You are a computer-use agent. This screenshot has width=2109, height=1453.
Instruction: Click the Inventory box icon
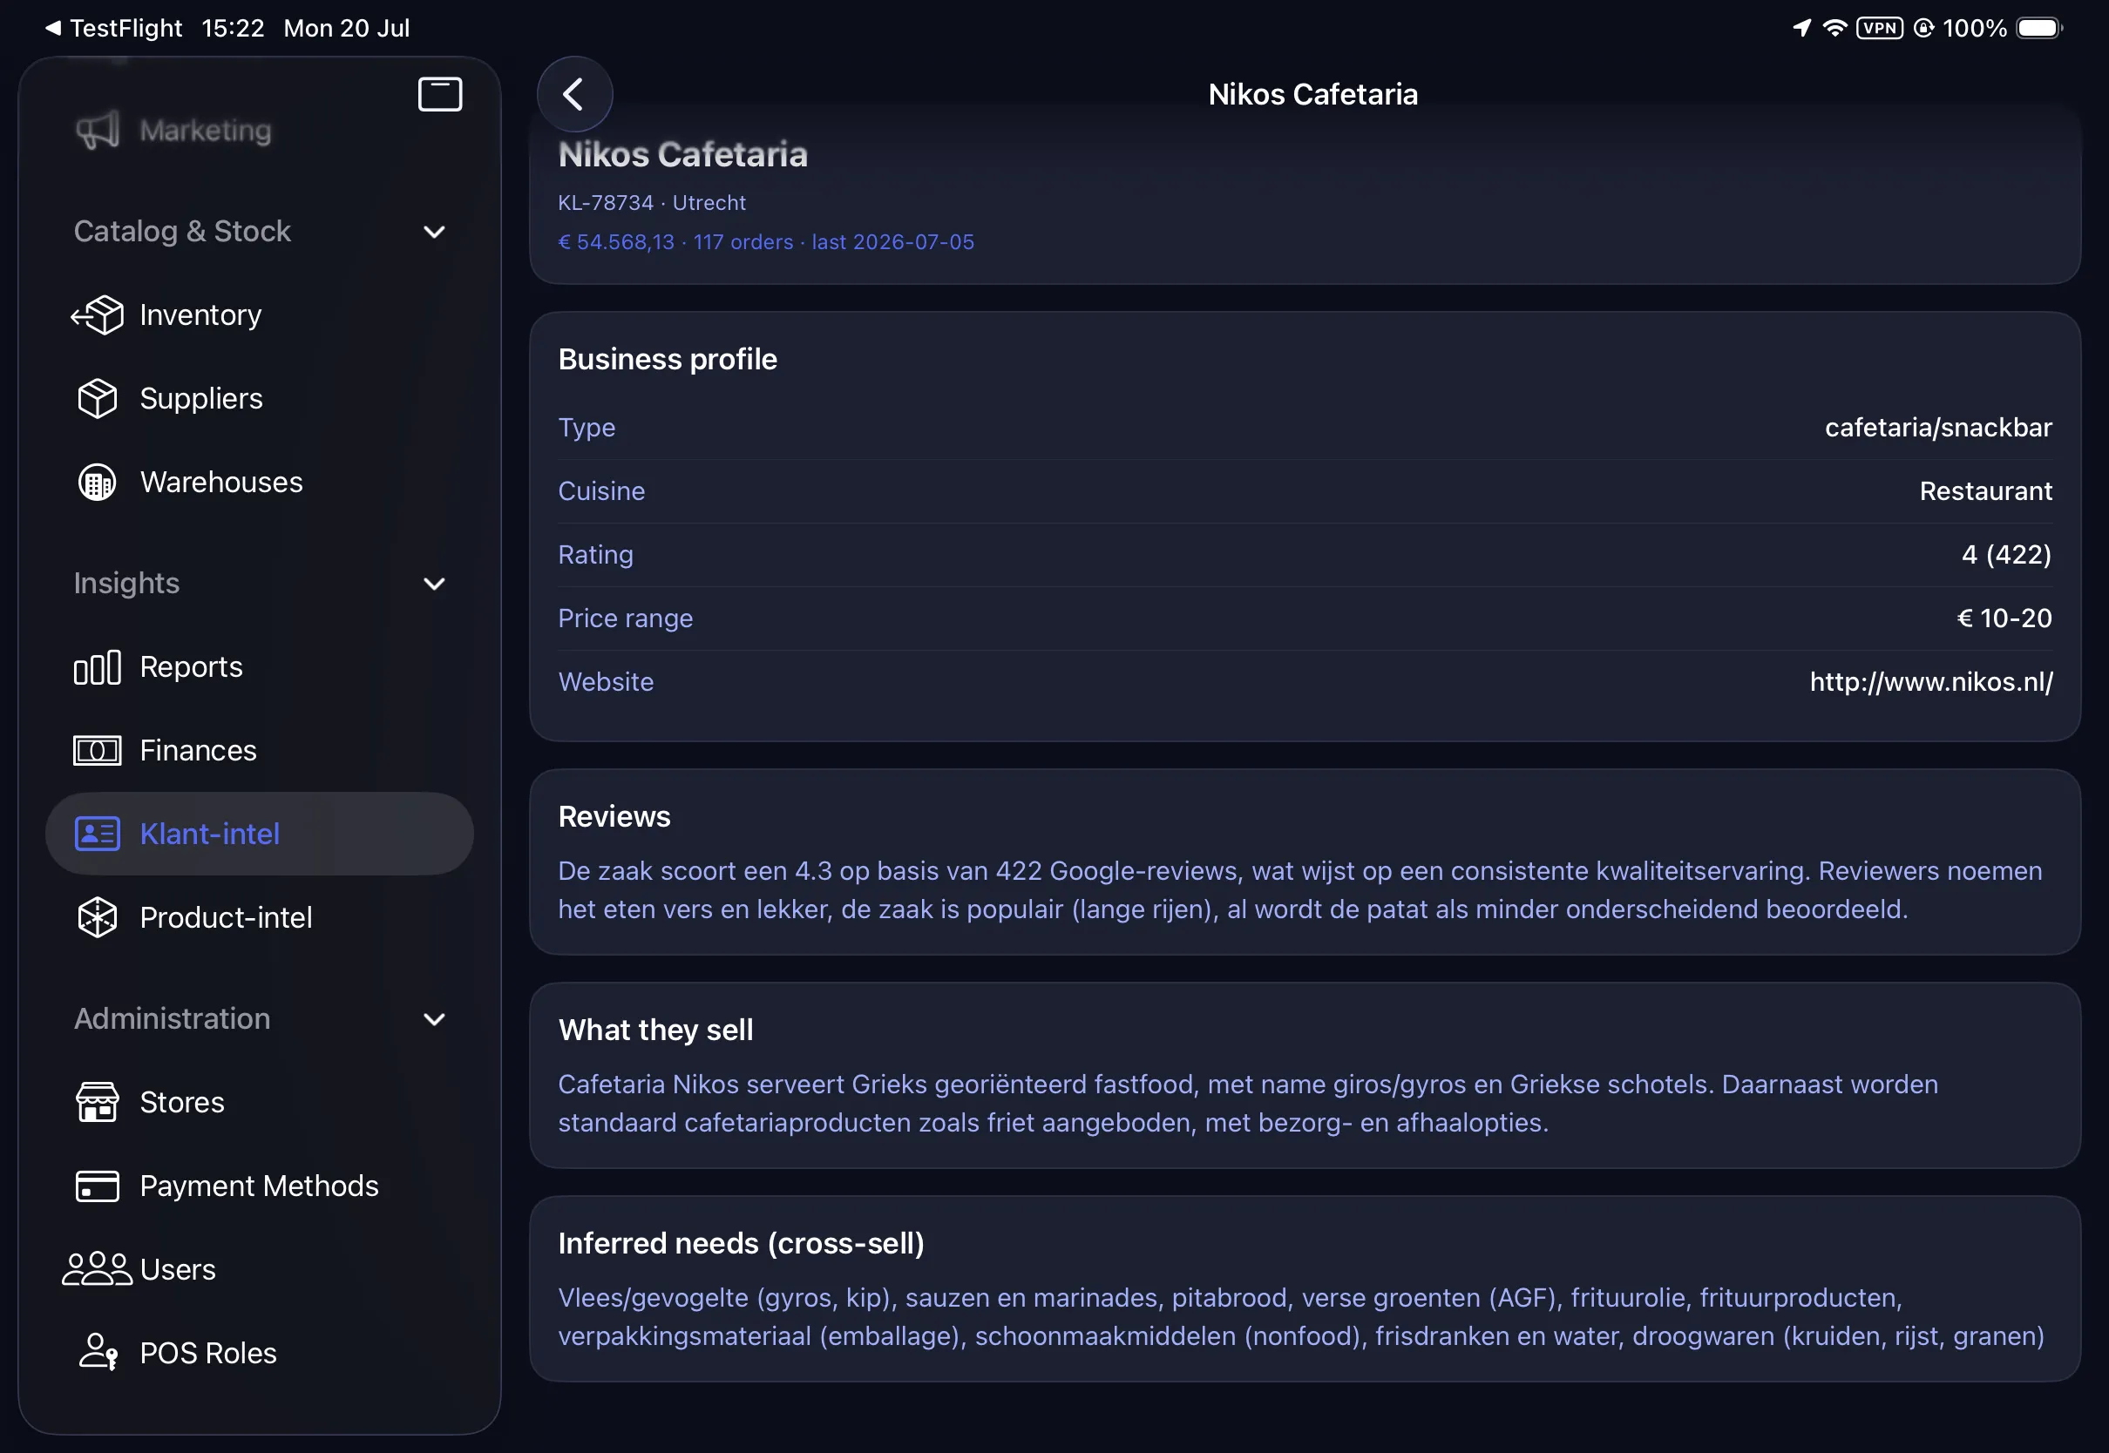tap(98, 315)
